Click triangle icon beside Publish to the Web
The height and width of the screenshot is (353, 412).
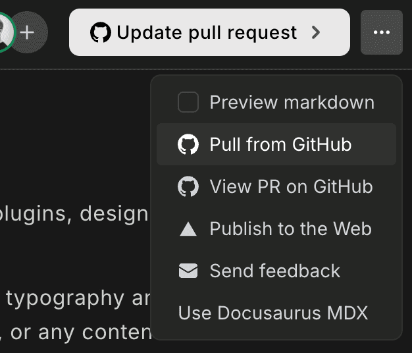[188, 229]
